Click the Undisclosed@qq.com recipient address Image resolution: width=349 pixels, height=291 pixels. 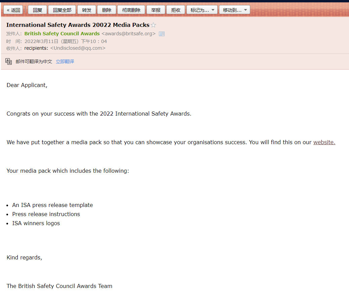pyautogui.click(x=78, y=48)
